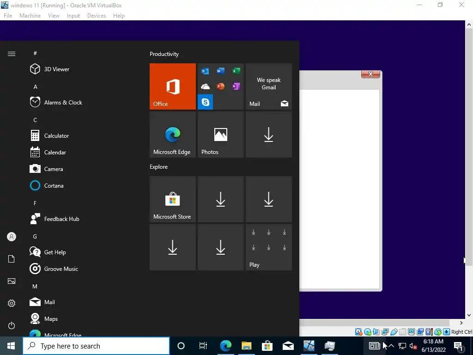
Task: Open the Calculator app
Action: click(49, 135)
